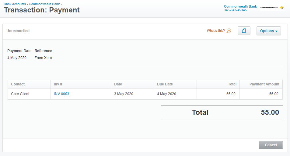This screenshot has height=156, width=290.
Task: Open the What's this? help link
Action: [216, 31]
